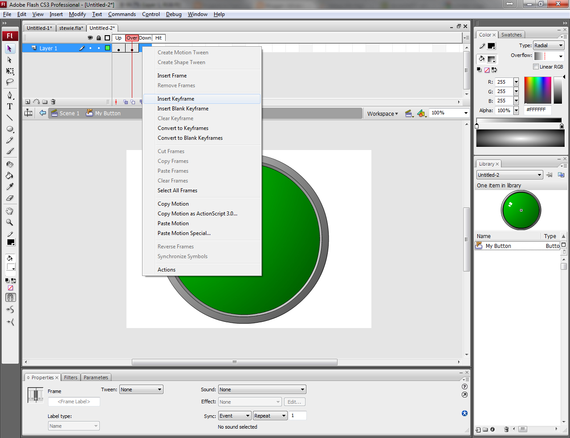Toggle show all layers as outlines
Viewport: 570px width, 438px height.
(107, 38)
